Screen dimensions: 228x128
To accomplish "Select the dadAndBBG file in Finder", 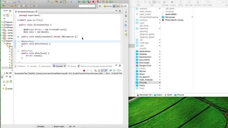I will 177,14.
